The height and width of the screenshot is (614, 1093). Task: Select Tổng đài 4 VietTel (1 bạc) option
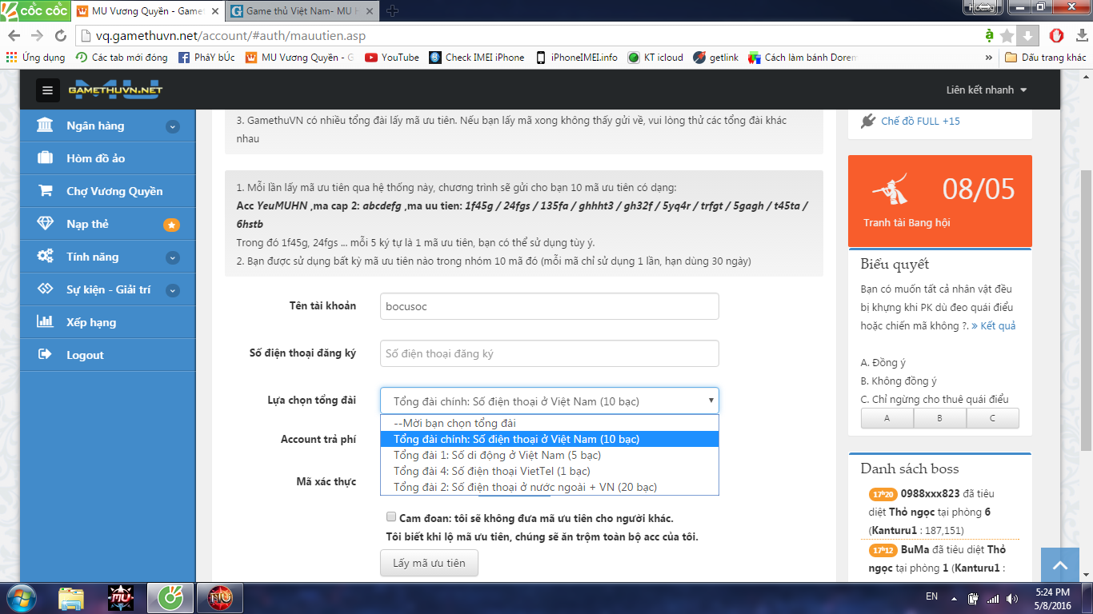(491, 471)
